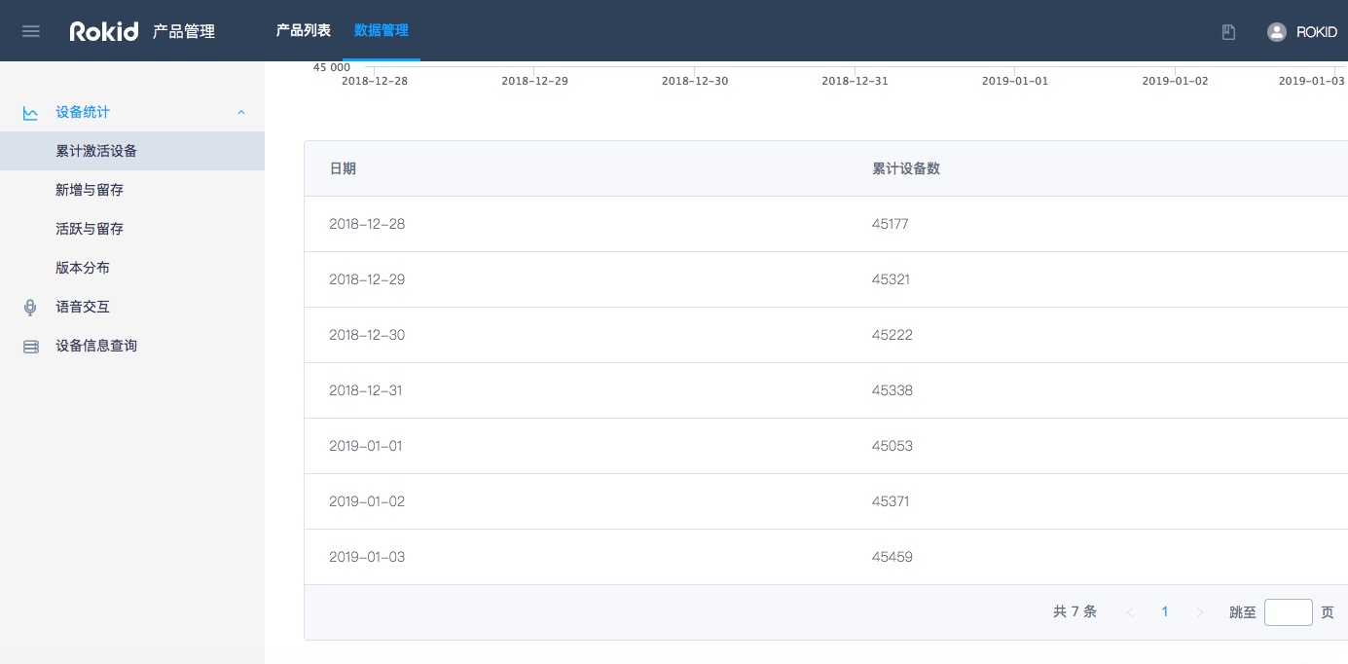Go to previous page arrow
This screenshot has width=1348, height=664.
1130,612
